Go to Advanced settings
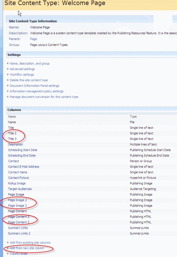177x257 pixels. (22, 69)
